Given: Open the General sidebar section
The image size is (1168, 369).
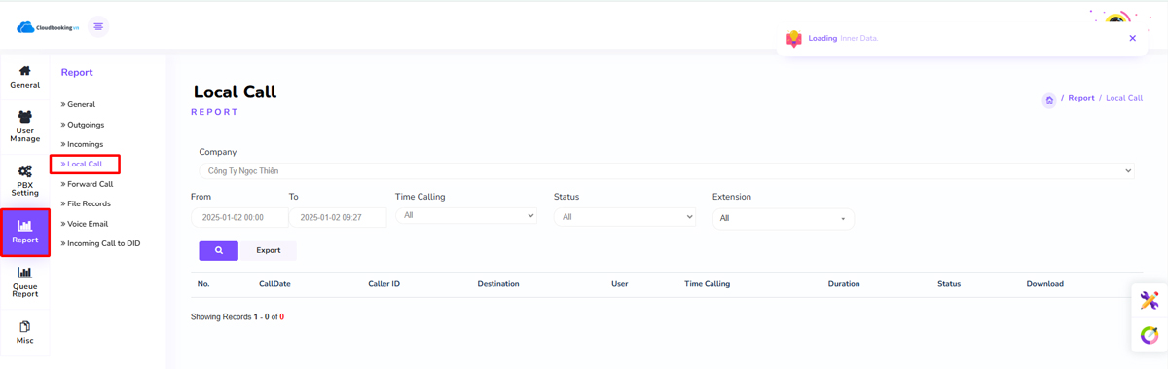Looking at the screenshot, I should click(24, 78).
